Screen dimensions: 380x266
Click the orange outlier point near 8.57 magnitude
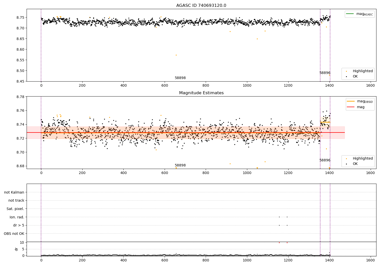pyautogui.click(x=176, y=55)
